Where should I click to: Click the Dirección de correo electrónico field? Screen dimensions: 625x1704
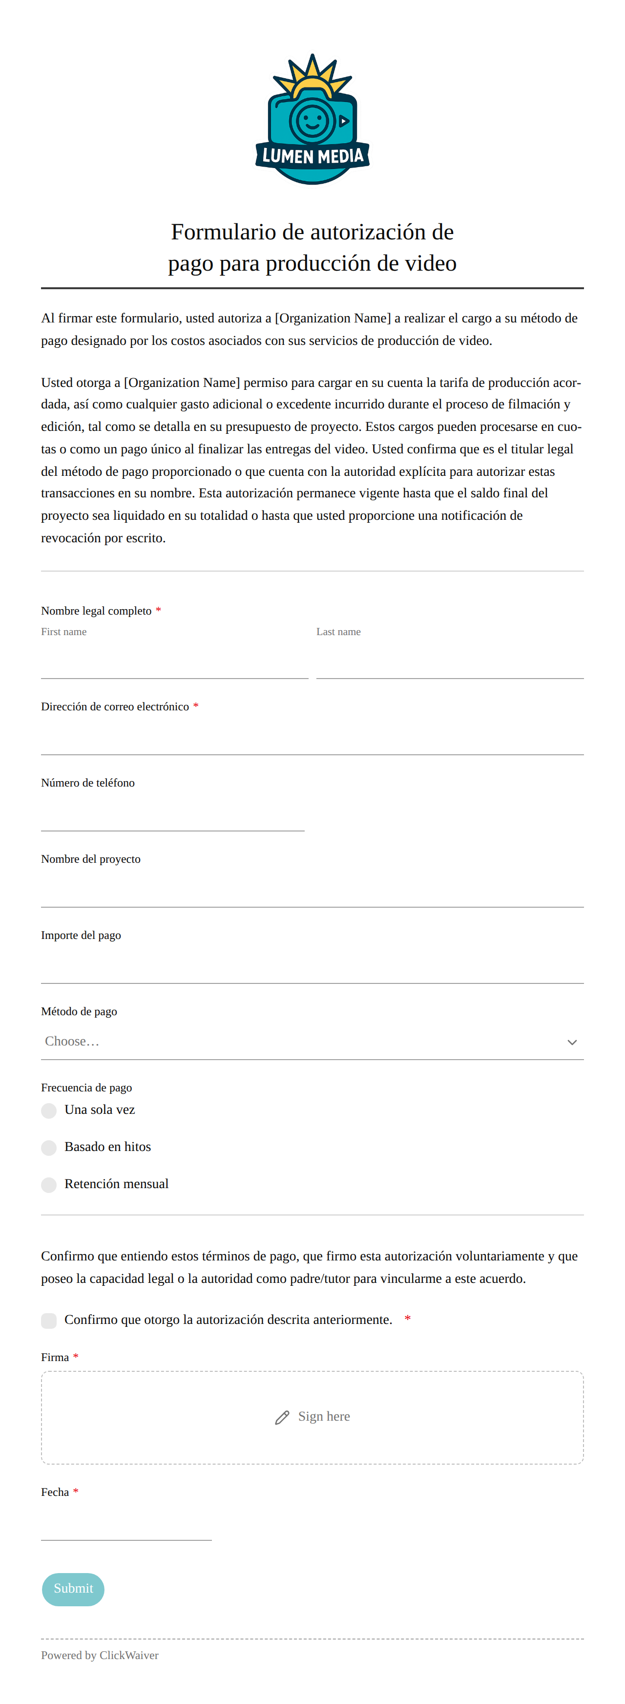[312, 738]
